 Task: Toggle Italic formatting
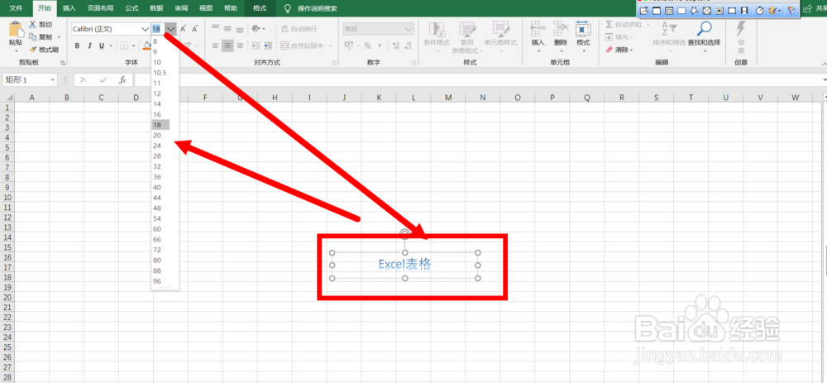(89, 45)
